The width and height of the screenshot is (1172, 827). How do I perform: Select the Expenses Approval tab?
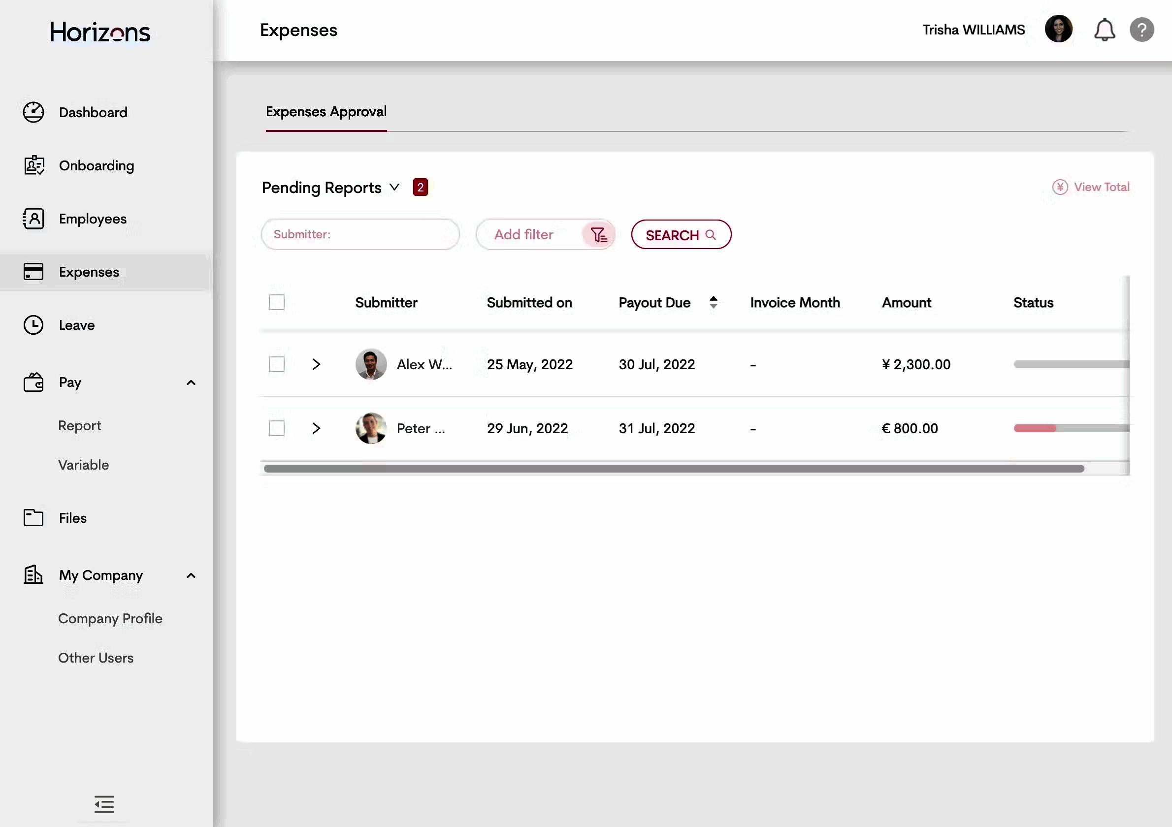pyautogui.click(x=326, y=112)
